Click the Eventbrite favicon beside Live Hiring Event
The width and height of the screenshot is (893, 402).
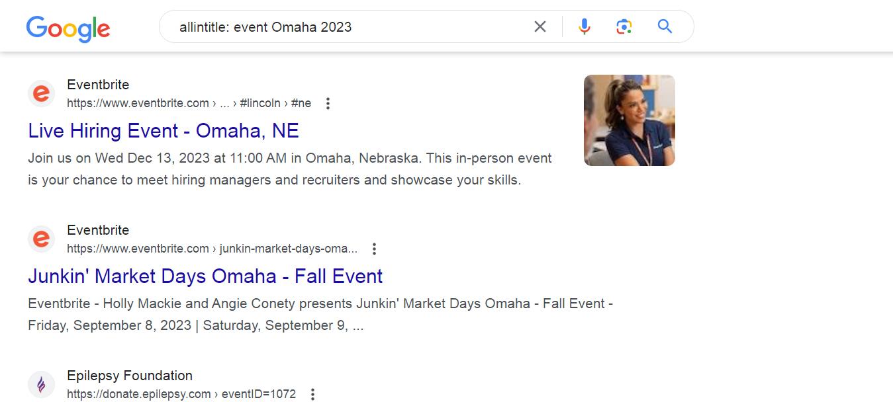click(x=41, y=93)
